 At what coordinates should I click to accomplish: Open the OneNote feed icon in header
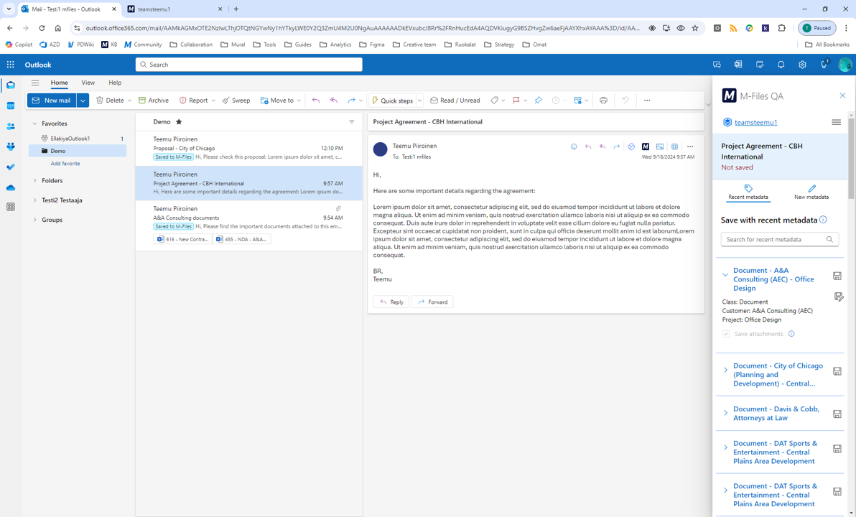click(x=738, y=65)
